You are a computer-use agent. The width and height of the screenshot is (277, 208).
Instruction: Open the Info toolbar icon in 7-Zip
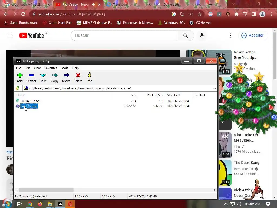[x=89, y=77]
